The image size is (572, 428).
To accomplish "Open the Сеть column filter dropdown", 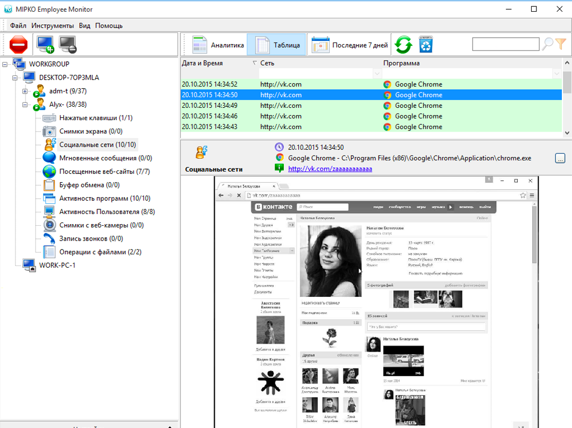I will click(377, 73).
